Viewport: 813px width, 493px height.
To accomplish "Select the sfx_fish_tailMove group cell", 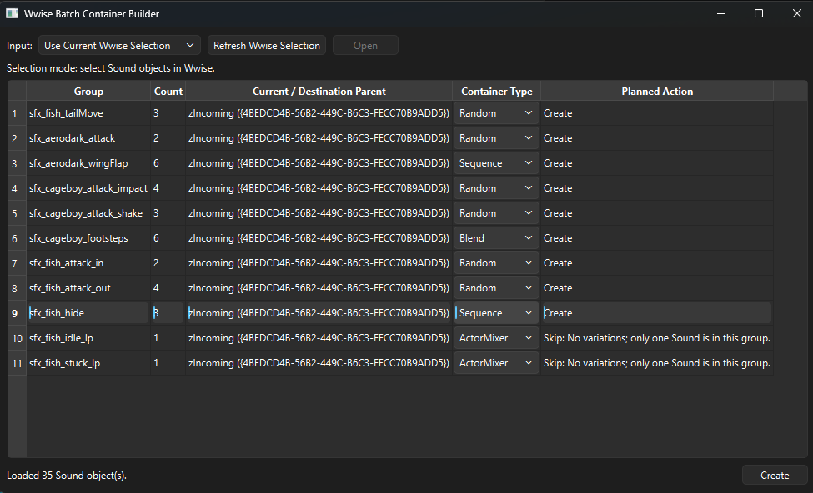I will (x=88, y=113).
